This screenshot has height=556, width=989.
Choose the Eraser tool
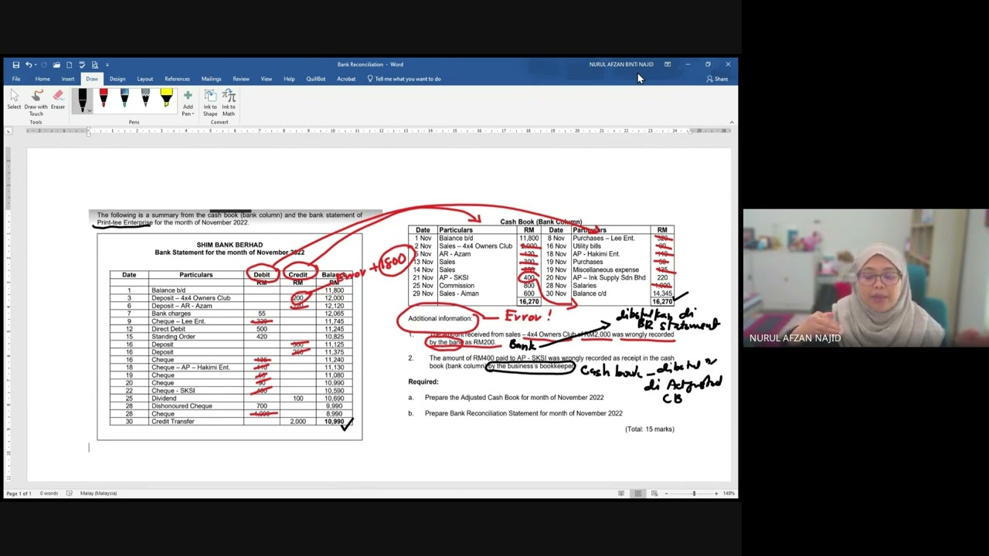(58, 100)
